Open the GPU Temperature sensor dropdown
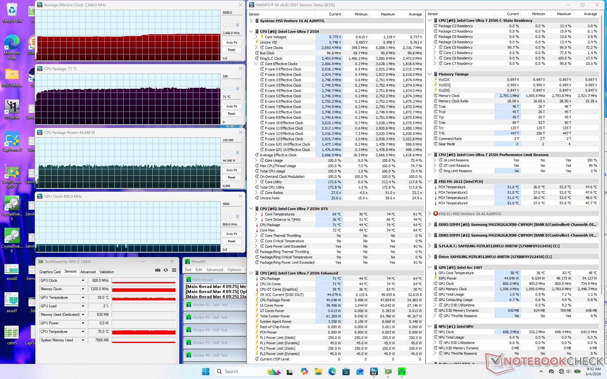 [83, 298]
